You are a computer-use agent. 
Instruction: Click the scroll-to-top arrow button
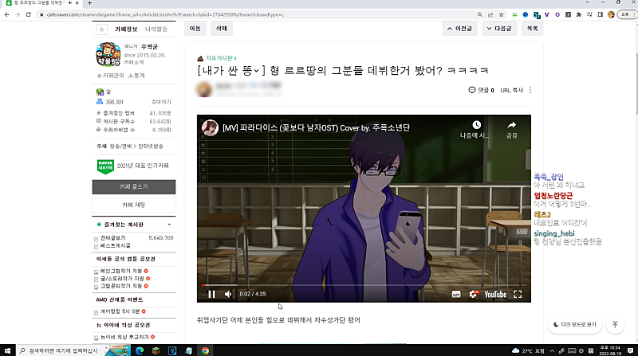tap(615, 324)
